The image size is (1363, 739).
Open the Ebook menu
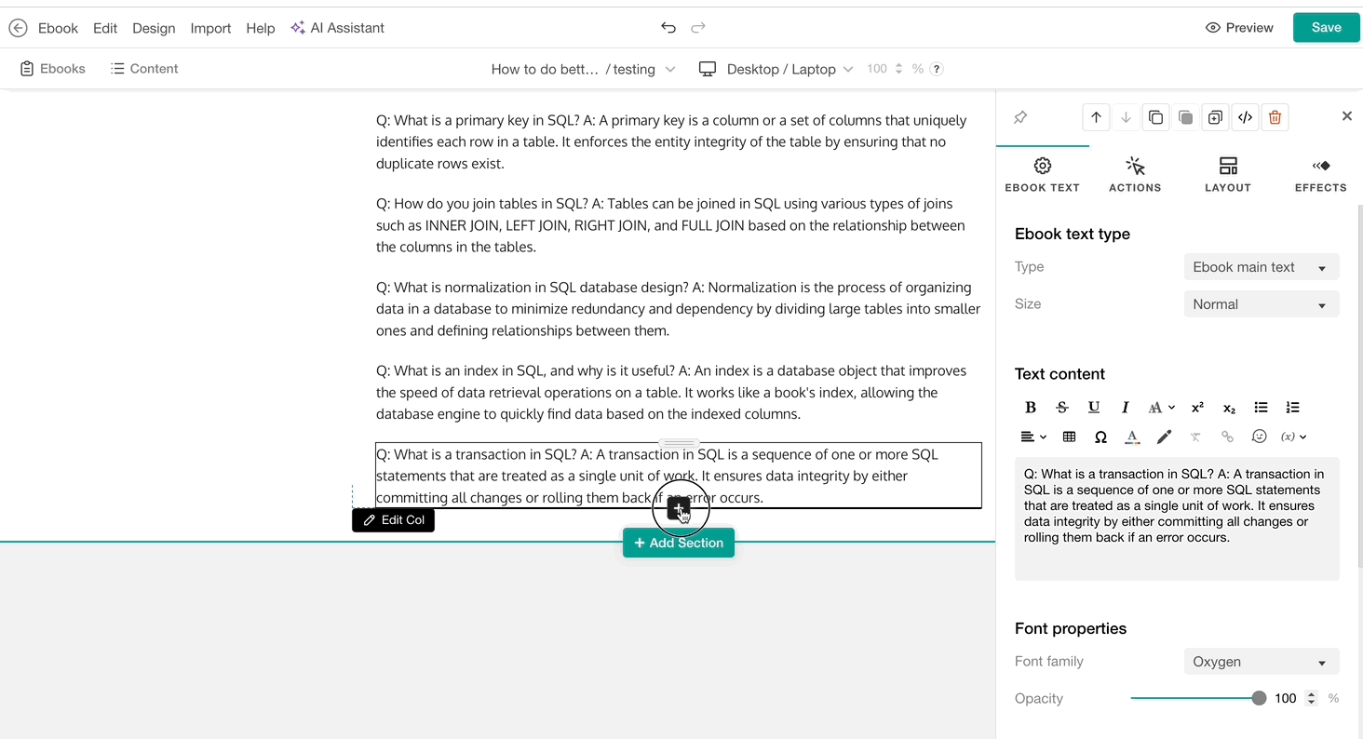tap(58, 28)
